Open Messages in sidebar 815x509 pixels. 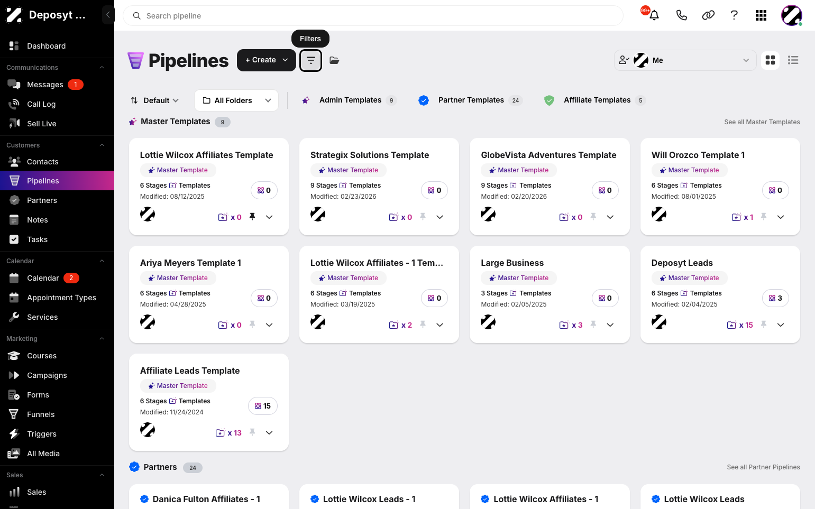click(x=57, y=85)
